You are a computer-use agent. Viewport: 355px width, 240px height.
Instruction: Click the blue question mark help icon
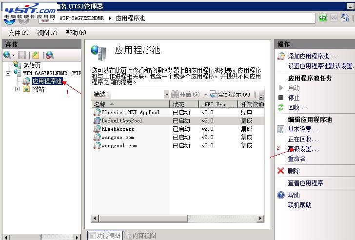point(281,195)
